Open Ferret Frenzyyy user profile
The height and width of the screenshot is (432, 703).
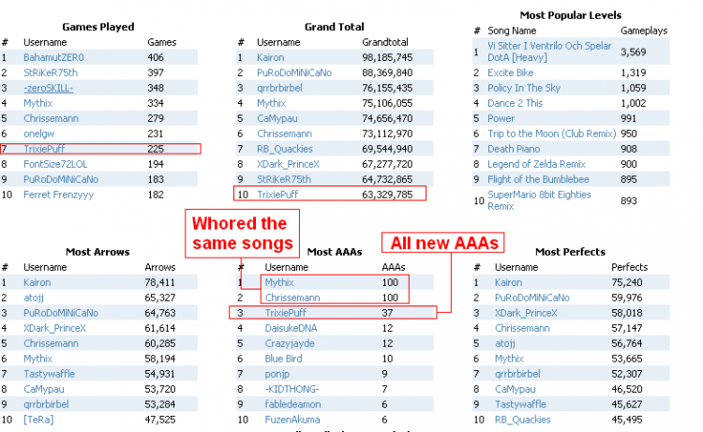point(58,195)
